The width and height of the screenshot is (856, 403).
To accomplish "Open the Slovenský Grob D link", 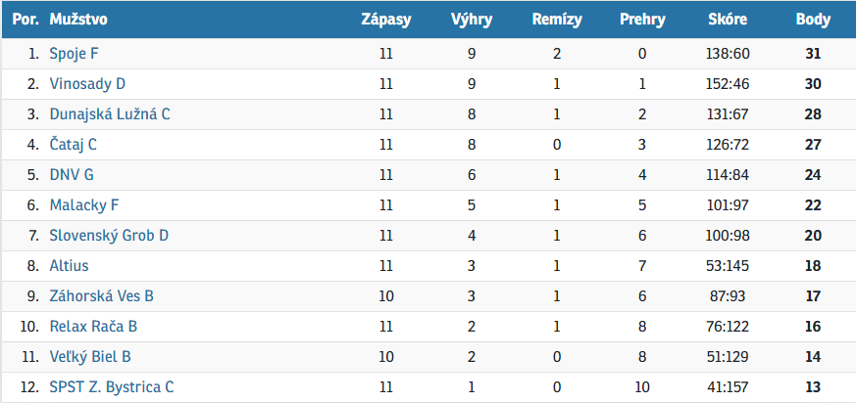I will pyautogui.click(x=109, y=236).
